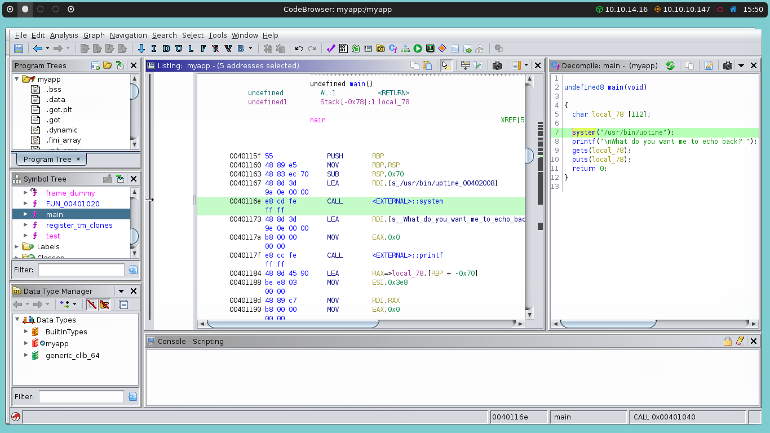Click the Save program floppy disk icon
The image size is (770, 433).
(x=19, y=48)
